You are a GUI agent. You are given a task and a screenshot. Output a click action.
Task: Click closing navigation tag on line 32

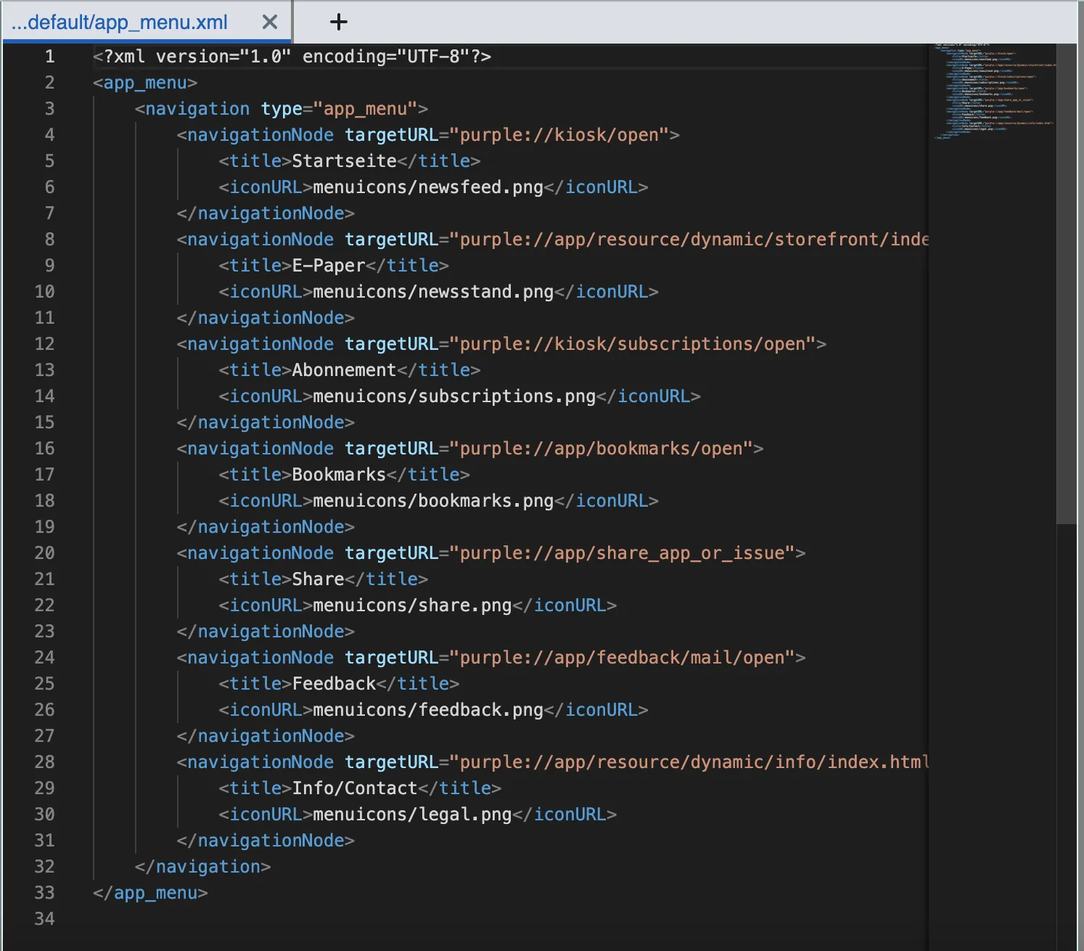[203, 867]
